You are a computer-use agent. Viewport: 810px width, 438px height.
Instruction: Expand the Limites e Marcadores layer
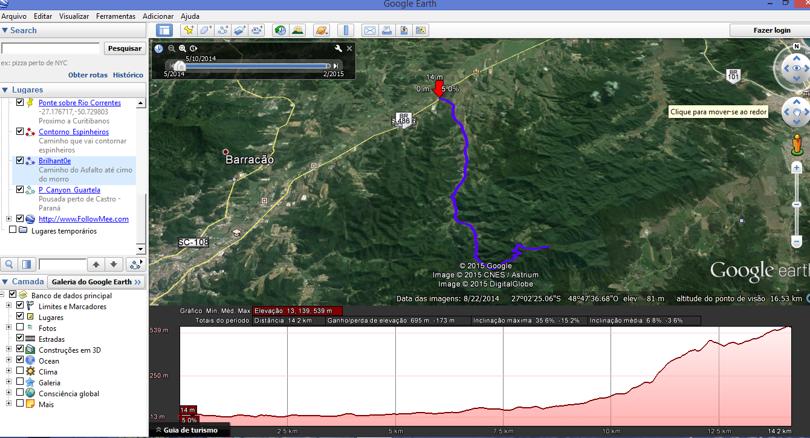(x=9, y=306)
